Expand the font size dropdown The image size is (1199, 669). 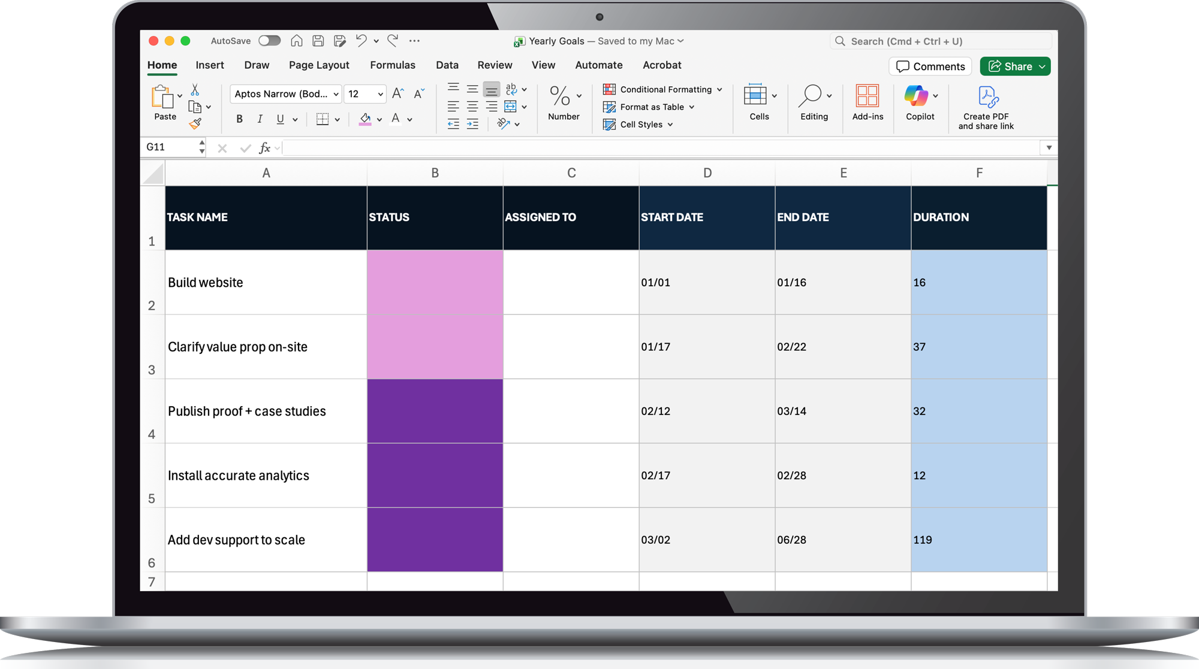[x=380, y=94]
